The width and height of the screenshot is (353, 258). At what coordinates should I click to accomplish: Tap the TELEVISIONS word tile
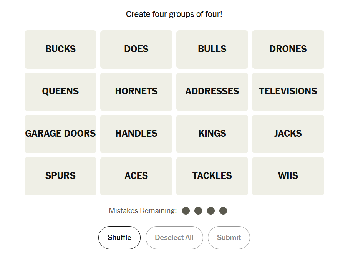click(x=288, y=92)
